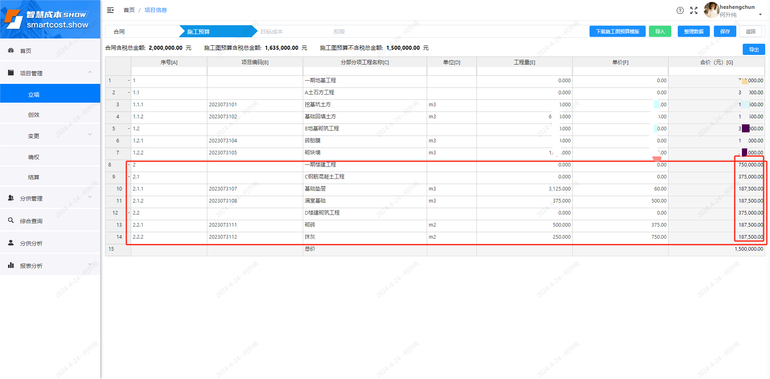The width and height of the screenshot is (770, 379).
Task: Click the 分部分项工程名称 column filter box
Action: coord(365,71)
